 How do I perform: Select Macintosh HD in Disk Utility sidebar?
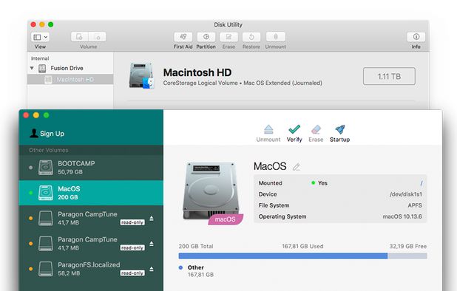(70, 79)
